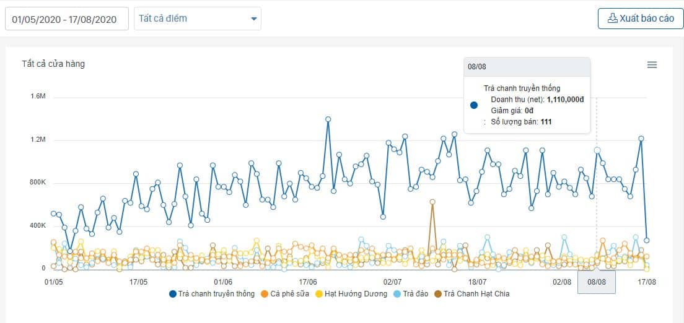Toggle Trà chanh truyền thống series visibility
The width and height of the screenshot is (684, 323).
click(x=214, y=294)
